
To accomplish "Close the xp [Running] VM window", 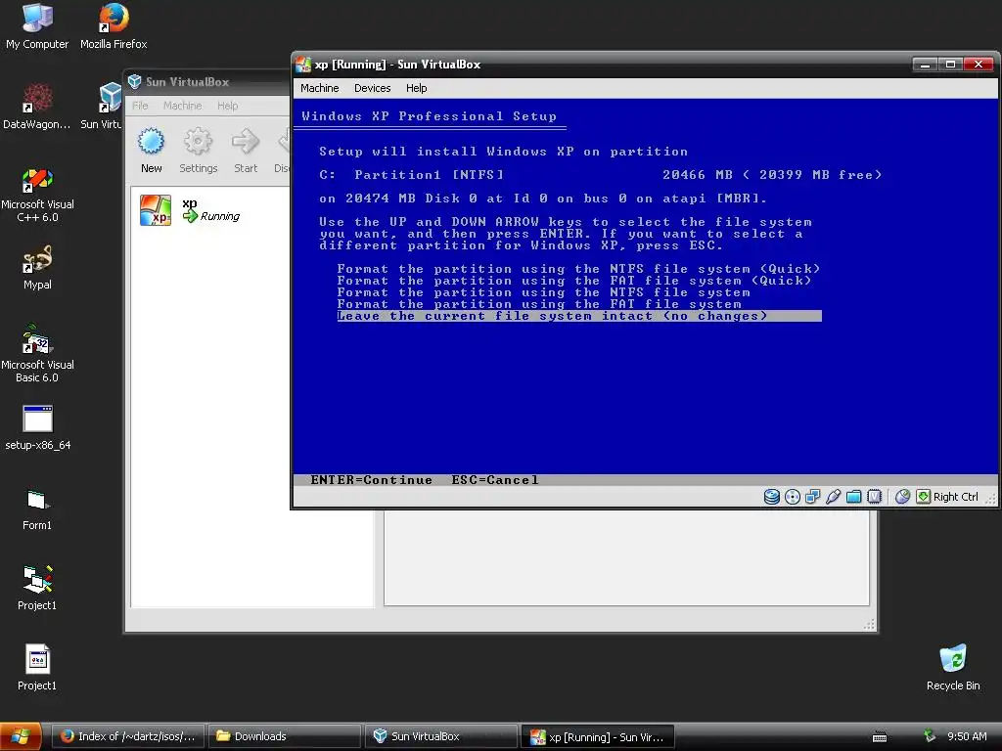I will tap(979, 65).
